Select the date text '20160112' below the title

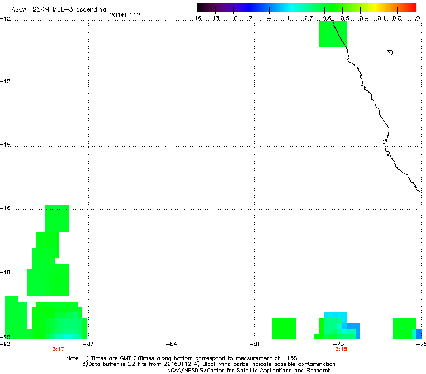[x=125, y=15]
